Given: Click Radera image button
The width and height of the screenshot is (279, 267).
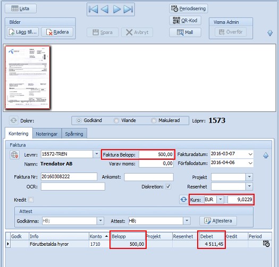Looking at the screenshot, I should tap(57, 32).
